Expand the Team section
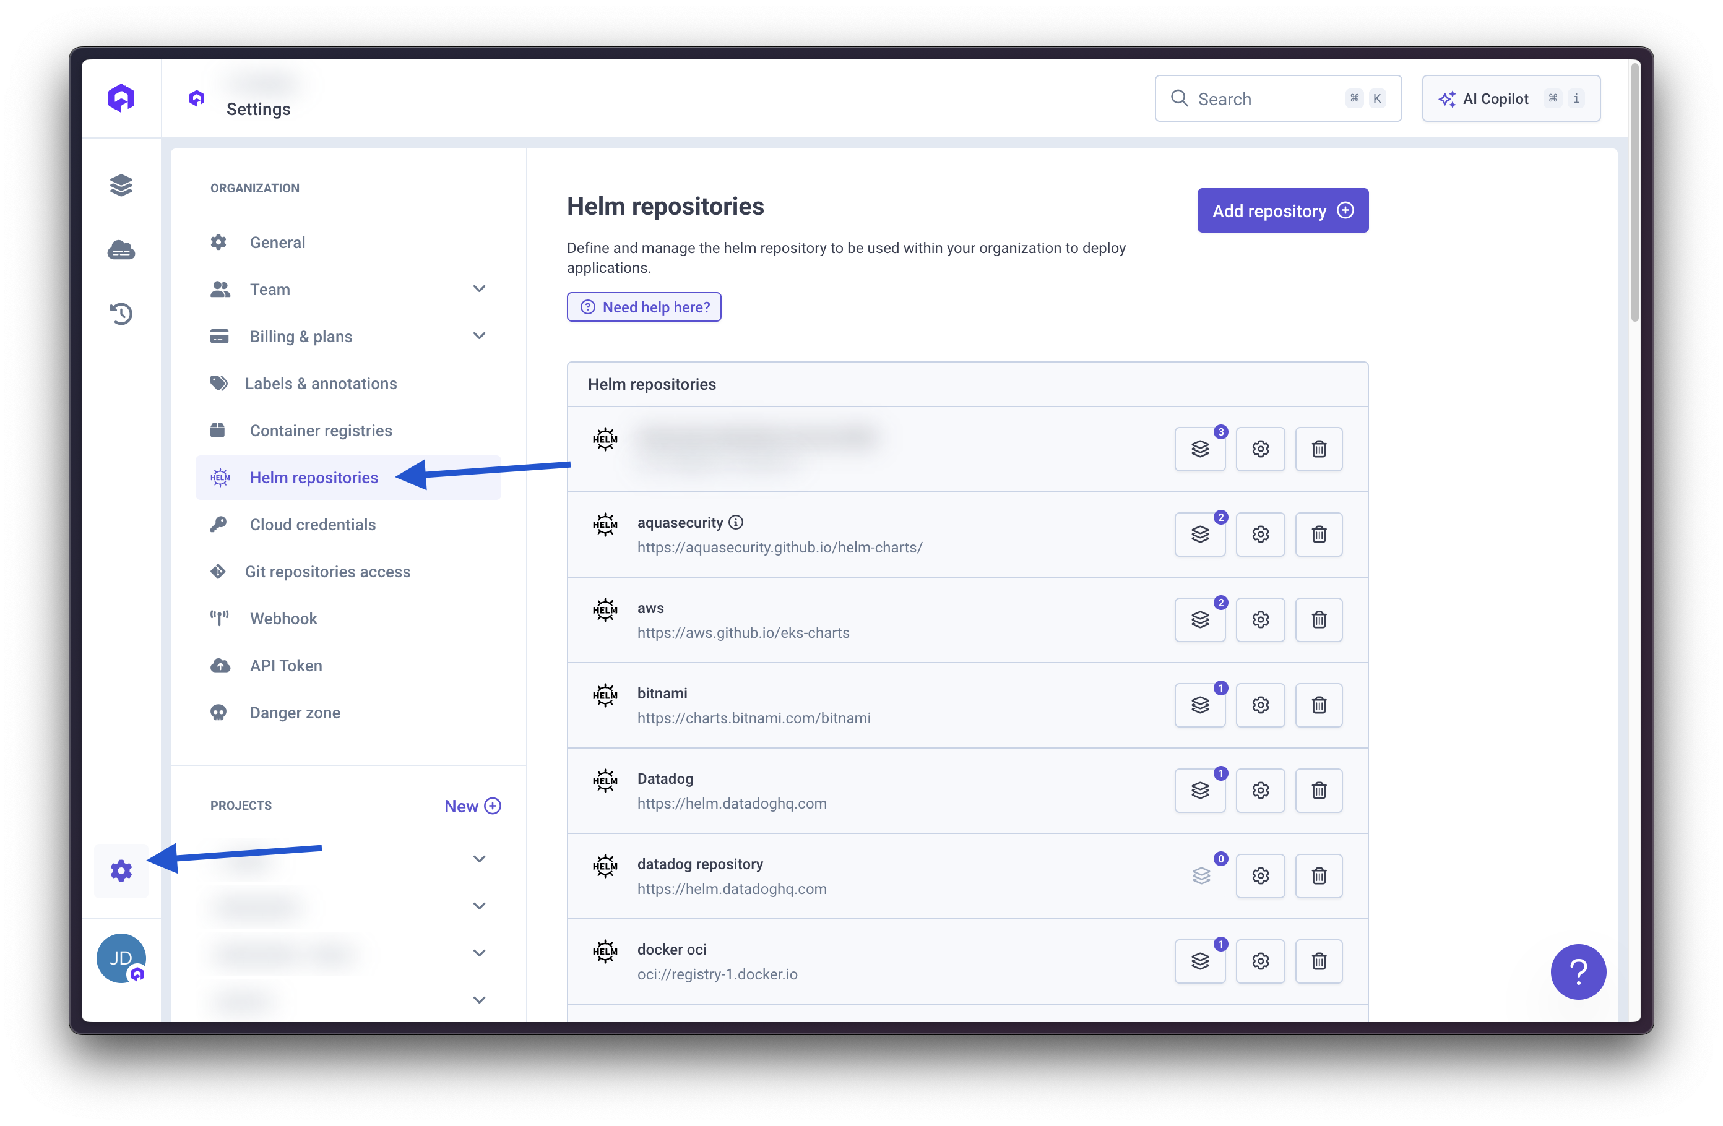The height and width of the screenshot is (1126, 1723). click(x=479, y=289)
